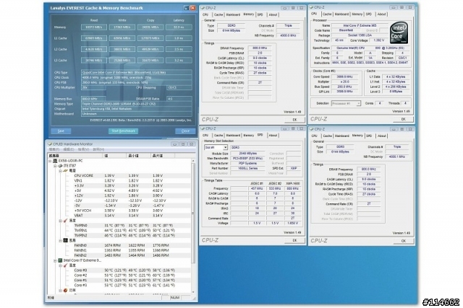
Task: Collapse the fans group above FANIN0
Action: coord(60,241)
